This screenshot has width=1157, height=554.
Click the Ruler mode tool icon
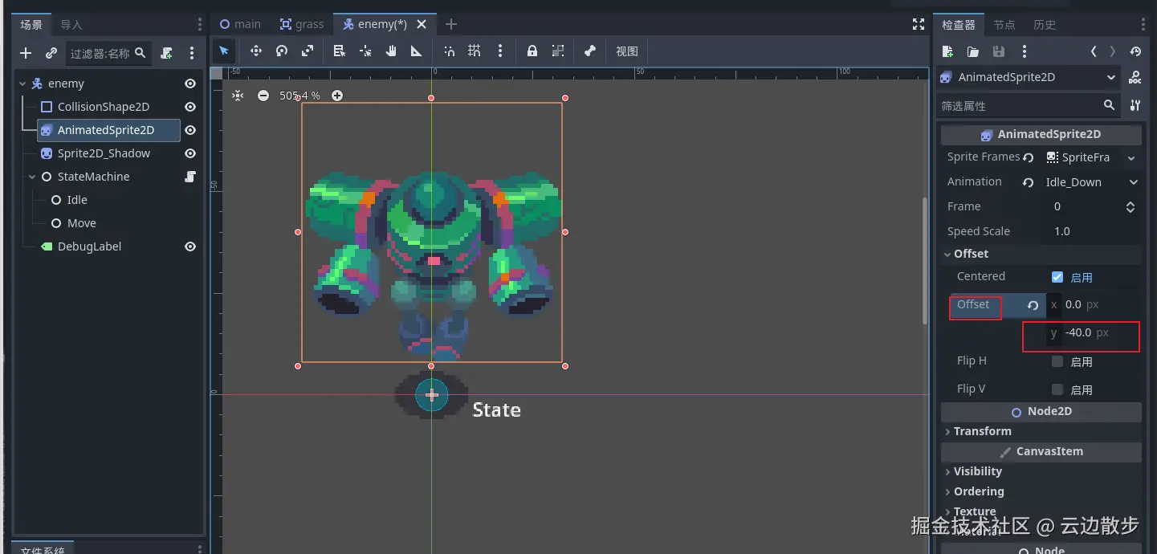[x=416, y=51]
